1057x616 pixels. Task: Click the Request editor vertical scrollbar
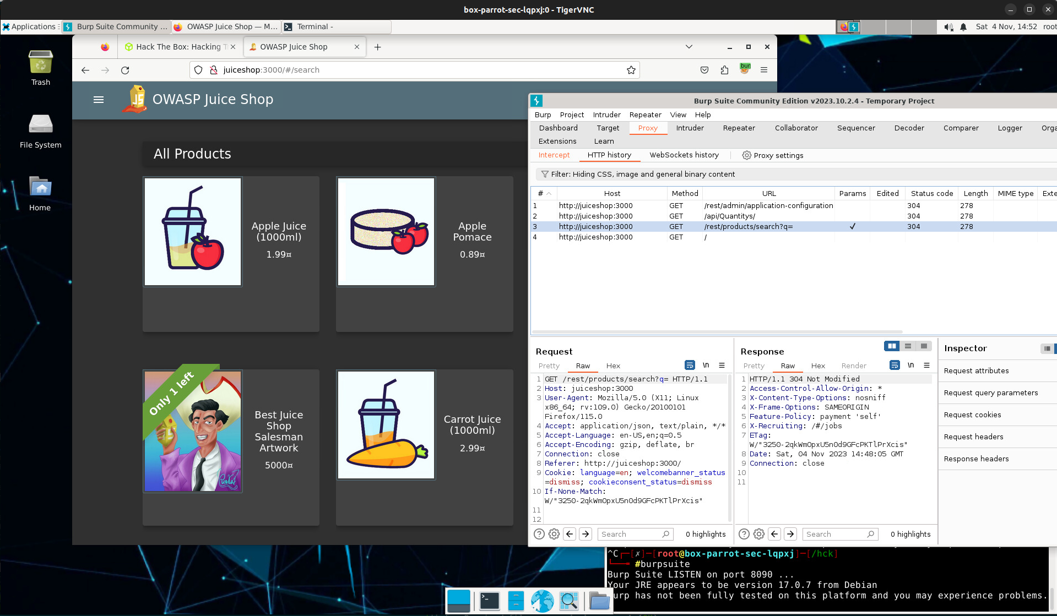[x=730, y=448]
